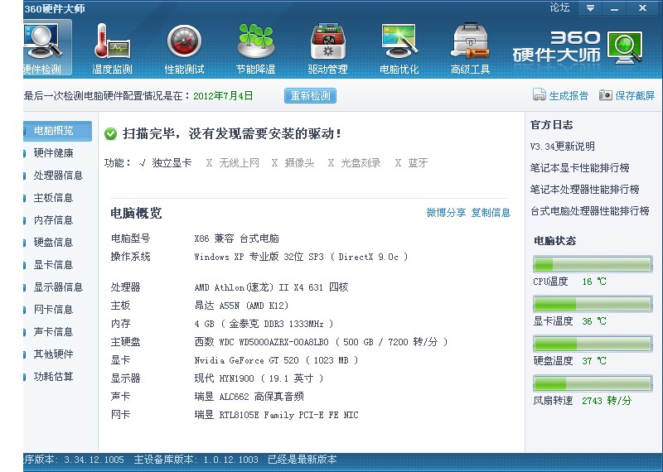Screen dimensions: 663x472
Task: Select 其他硬件 in the sidebar
Action: [x=53, y=354]
